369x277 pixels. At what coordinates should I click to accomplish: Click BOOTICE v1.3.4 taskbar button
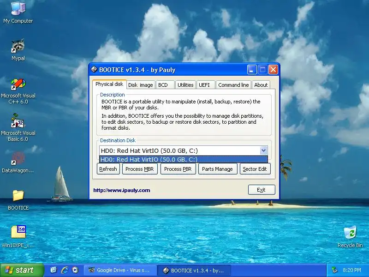(194, 270)
